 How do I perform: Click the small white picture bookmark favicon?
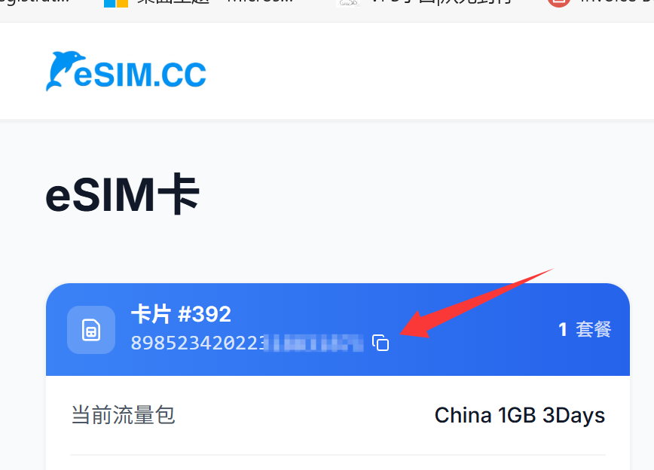[x=348, y=3]
